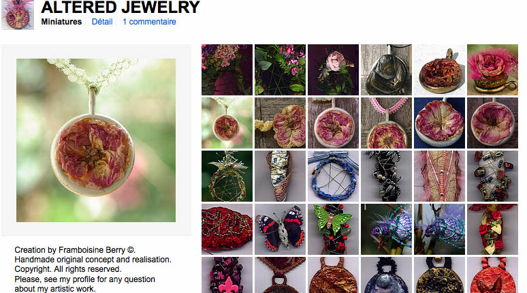
Task: Open the black and gold round pendant thumbnail
Action: point(439,275)
